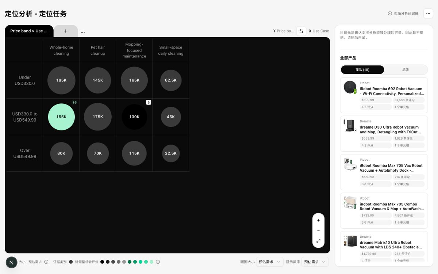Click the 80K bubble over USD549.99
The width and height of the screenshot is (438, 274).
pyautogui.click(x=61, y=153)
